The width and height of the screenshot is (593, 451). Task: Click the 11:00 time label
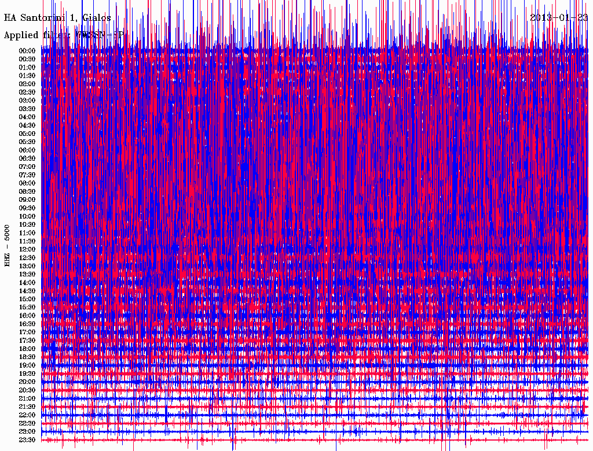pos(27,232)
